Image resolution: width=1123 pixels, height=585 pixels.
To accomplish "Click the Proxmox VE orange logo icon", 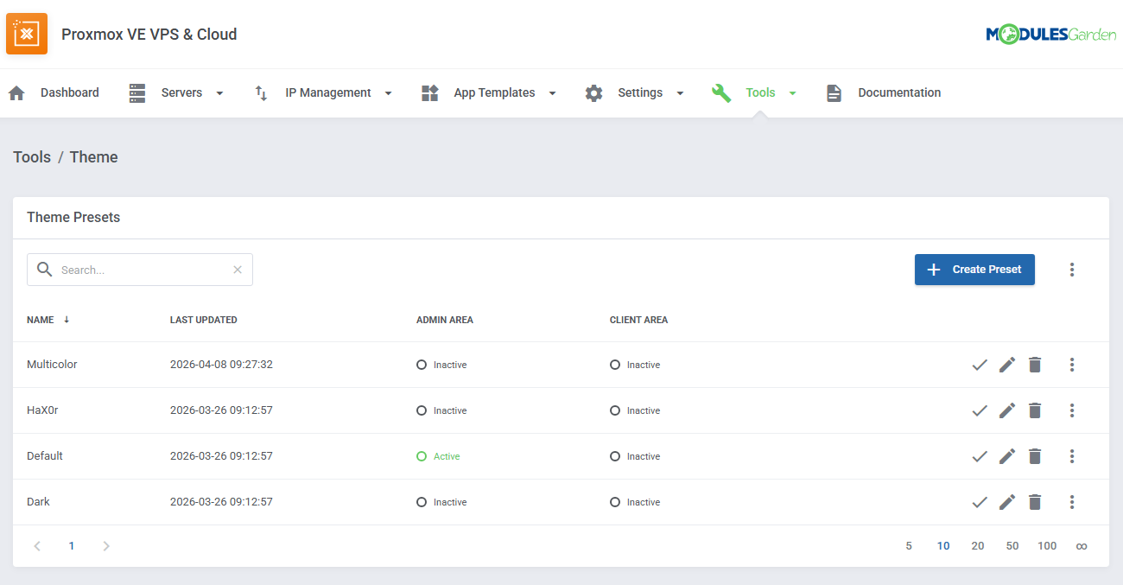I will [27, 34].
